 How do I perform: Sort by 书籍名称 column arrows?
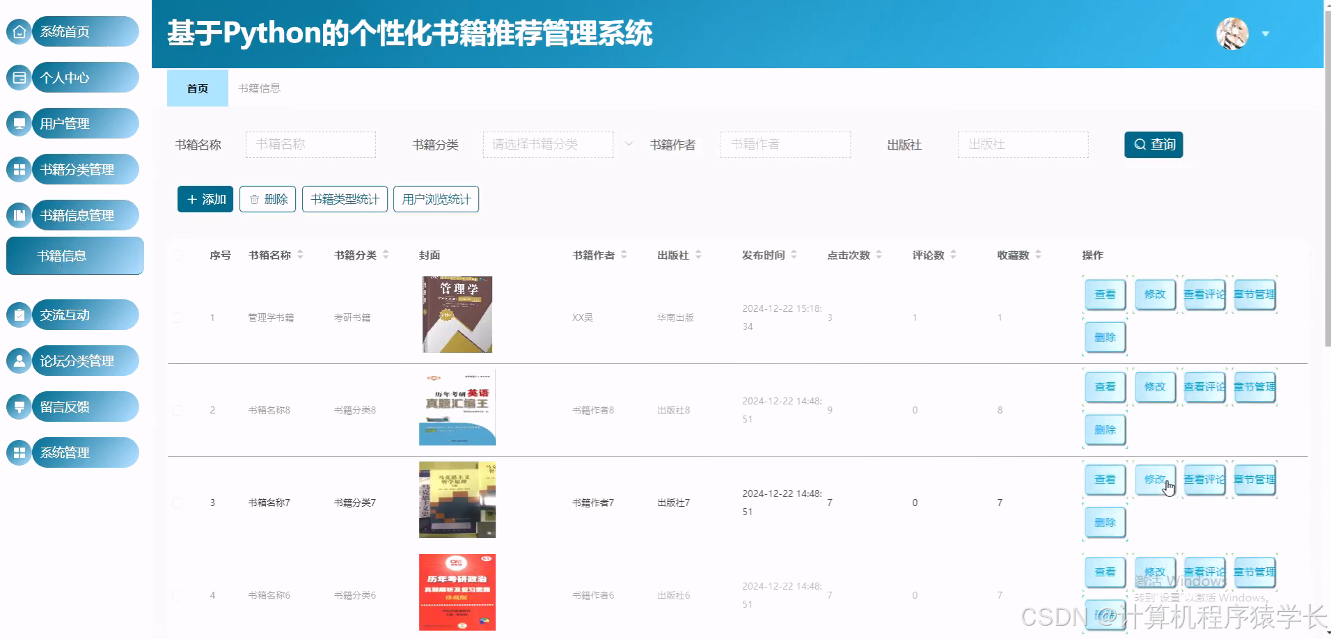pos(300,255)
